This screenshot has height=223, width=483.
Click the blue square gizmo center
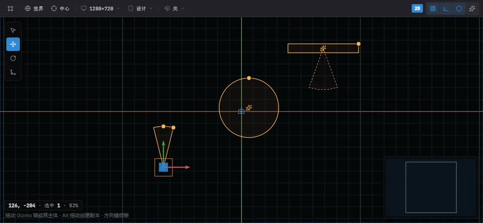coord(163,167)
